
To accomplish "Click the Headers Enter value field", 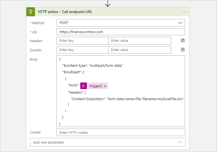I will [139, 41].
